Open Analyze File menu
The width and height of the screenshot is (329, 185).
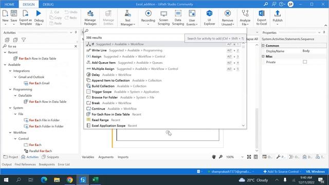point(245,18)
